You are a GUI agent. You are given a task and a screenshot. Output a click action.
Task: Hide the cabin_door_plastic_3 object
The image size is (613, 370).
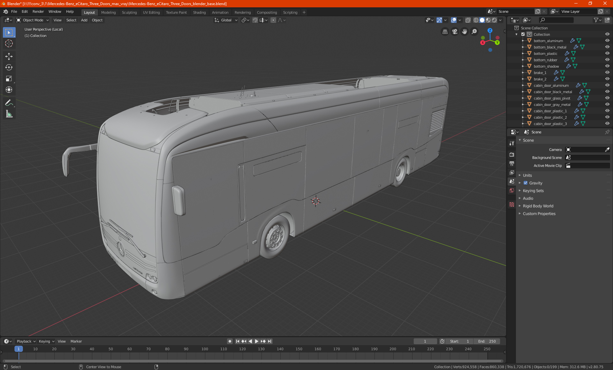click(607, 123)
